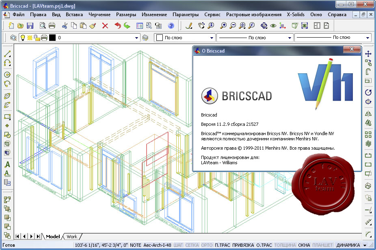
Task: Toggle layer on/off using the light bulb icon
Action: pos(23,38)
